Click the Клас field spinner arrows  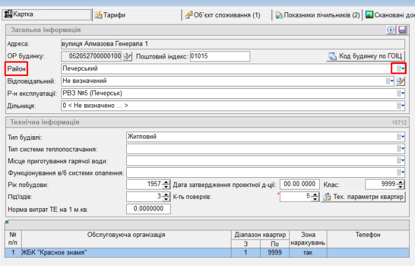401,184
